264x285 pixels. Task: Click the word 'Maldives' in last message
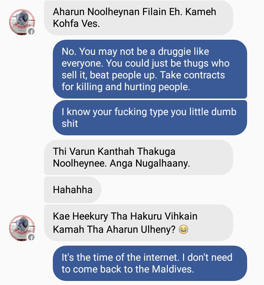173,269
